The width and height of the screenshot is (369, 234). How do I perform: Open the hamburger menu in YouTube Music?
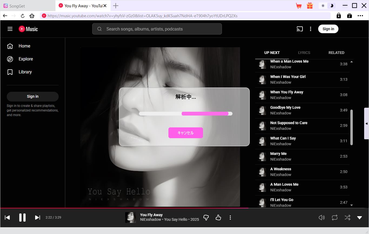[x=10, y=29]
